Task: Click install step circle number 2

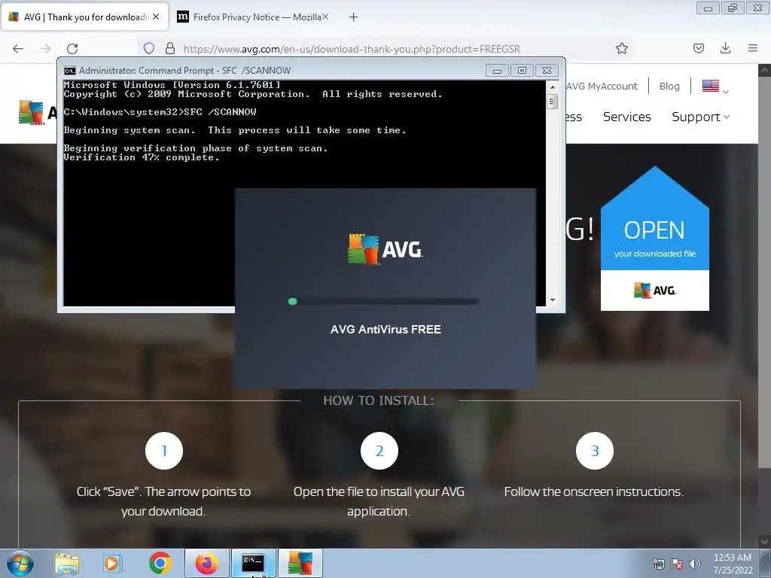Action: (x=379, y=451)
